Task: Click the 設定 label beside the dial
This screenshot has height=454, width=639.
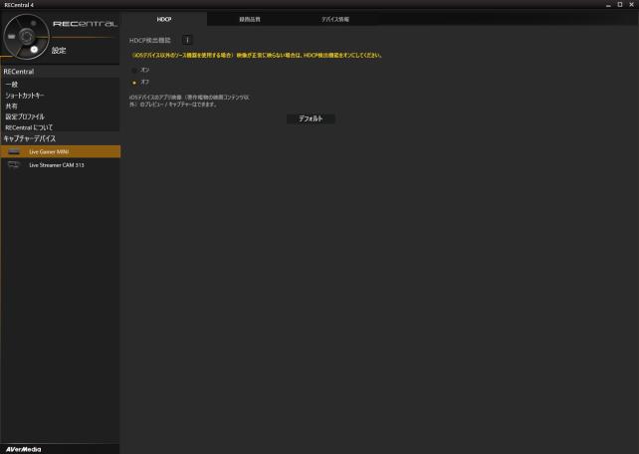Action: (59, 50)
